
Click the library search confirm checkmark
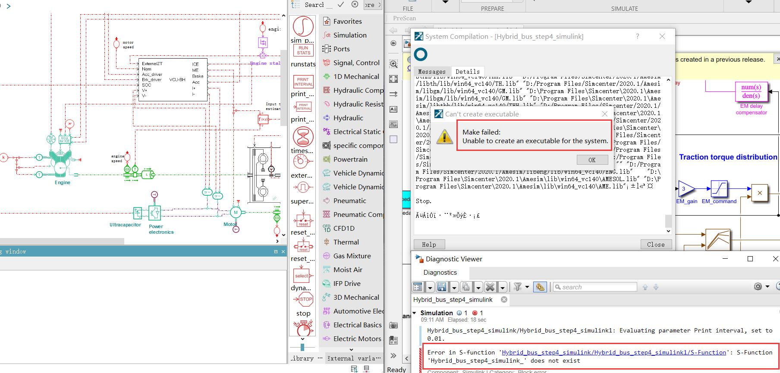(x=341, y=4)
